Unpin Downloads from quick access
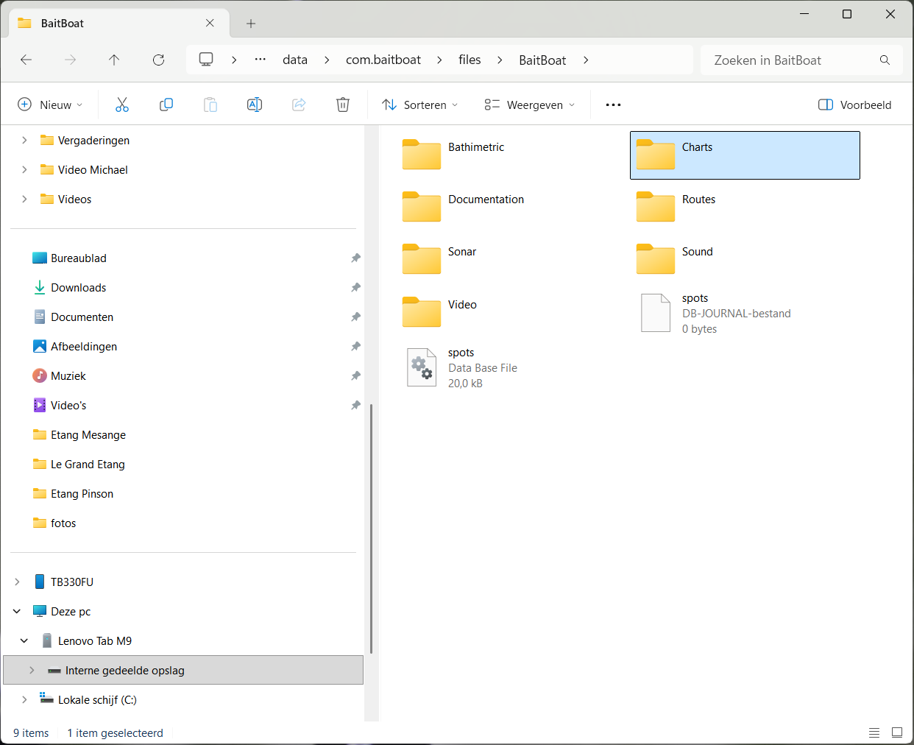This screenshot has height=745, width=914. [355, 288]
